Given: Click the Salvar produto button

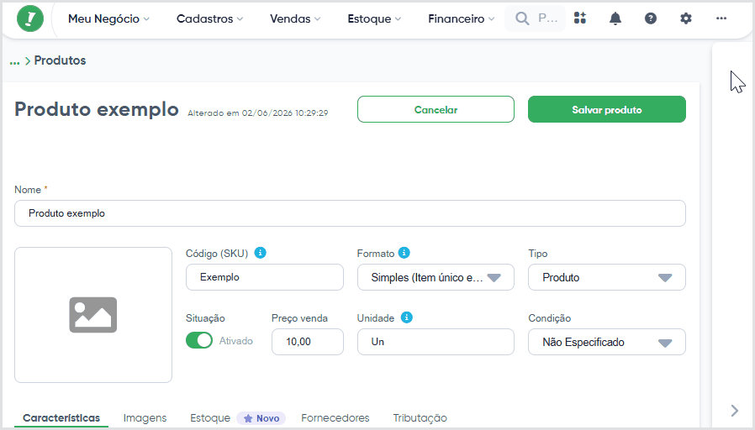Looking at the screenshot, I should 607,109.
